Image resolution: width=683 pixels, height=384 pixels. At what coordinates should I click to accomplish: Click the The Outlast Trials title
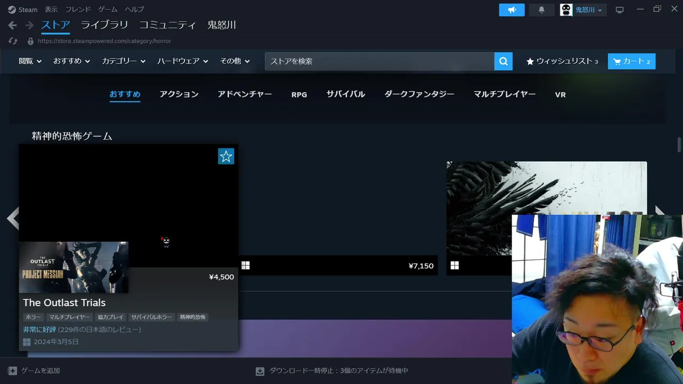coord(64,303)
